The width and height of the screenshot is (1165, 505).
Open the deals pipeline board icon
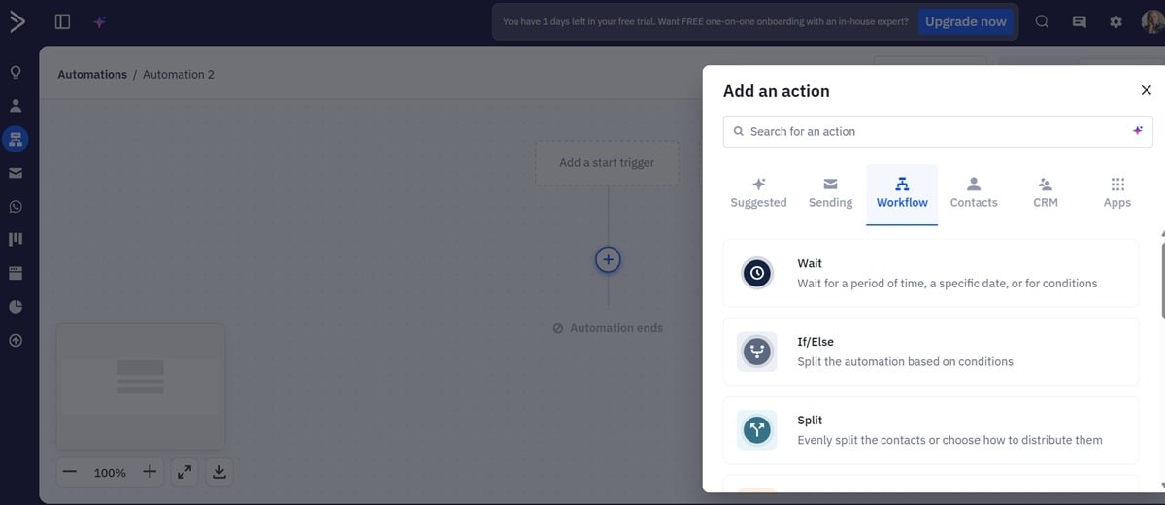point(16,239)
